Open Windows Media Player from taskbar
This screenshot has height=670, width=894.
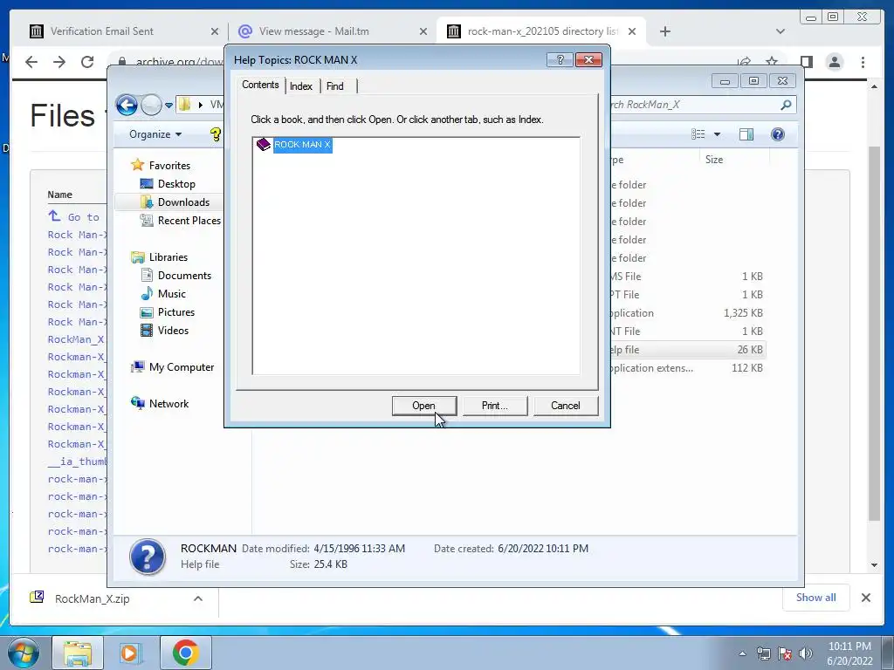(x=130, y=653)
